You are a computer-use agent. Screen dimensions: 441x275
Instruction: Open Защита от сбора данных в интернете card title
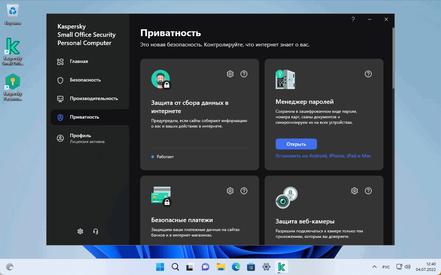click(x=190, y=107)
